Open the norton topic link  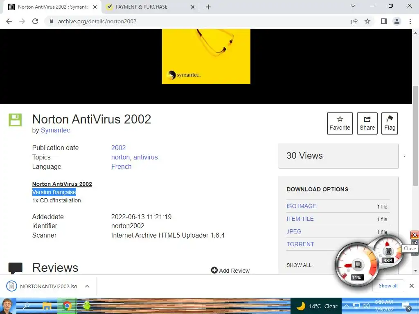120,157
